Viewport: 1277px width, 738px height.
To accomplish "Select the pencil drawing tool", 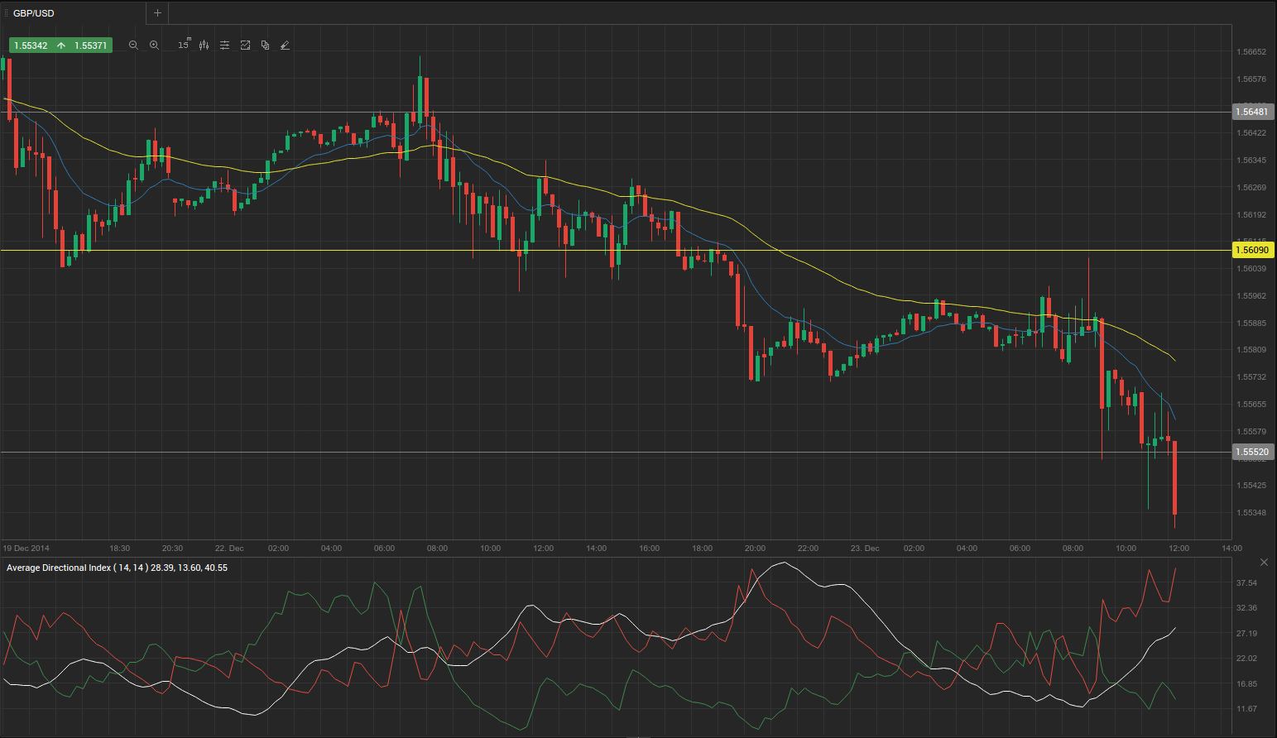I will (x=285, y=46).
